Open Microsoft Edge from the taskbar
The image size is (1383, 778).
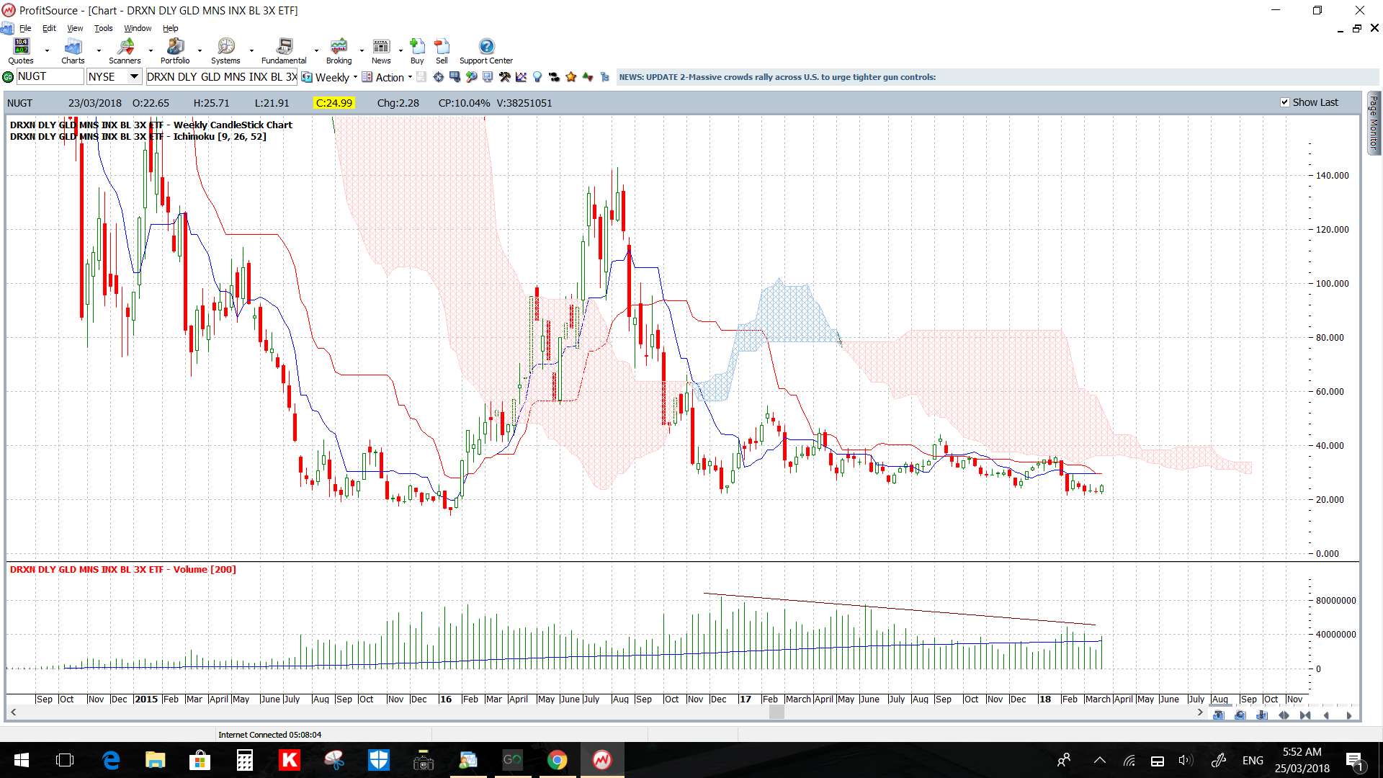click(111, 760)
